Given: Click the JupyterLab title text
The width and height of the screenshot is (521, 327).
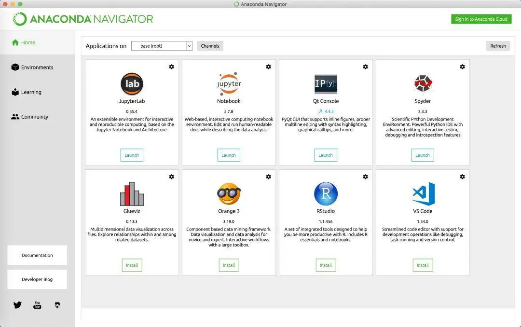Looking at the screenshot, I should coord(132,101).
